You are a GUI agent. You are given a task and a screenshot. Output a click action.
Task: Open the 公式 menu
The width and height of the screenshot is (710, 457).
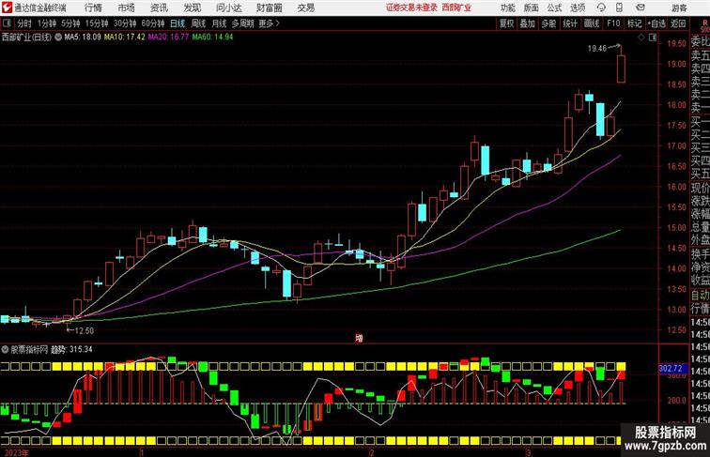(x=554, y=8)
